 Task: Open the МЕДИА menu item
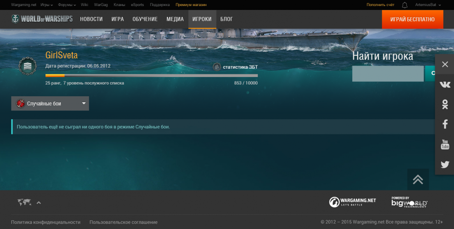175,19
